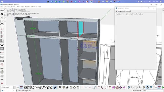Open the File menu
The height and width of the screenshot is (92, 164).
coord(2,7)
